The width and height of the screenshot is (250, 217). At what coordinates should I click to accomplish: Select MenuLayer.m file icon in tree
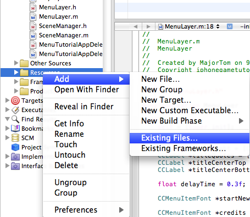pyautogui.click(x=33, y=16)
